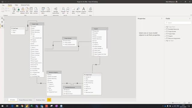Select Projects table header in diagram
The image size is (192, 108).
pyautogui.click(x=100, y=29)
